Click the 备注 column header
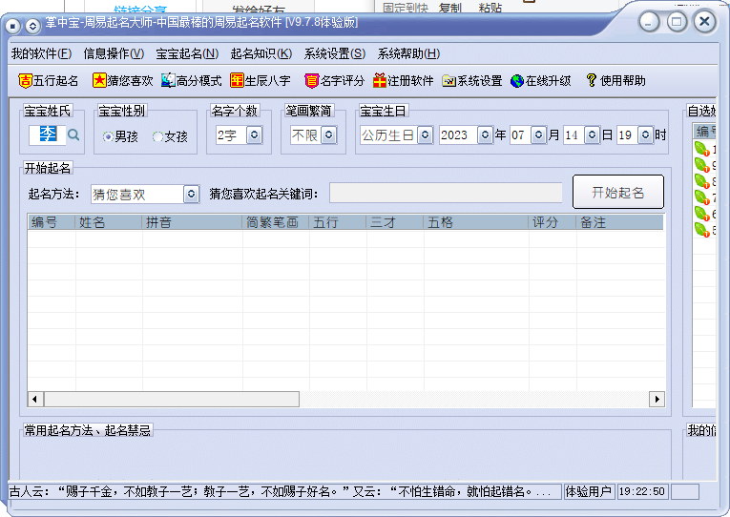The height and width of the screenshot is (517, 730). pyautogui.click(x=620, y=222)
